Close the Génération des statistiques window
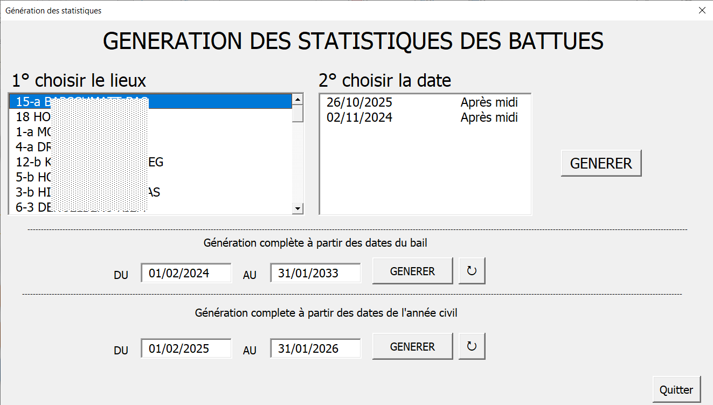This screenshot has height=405, width=713. [x=701, y=10]
